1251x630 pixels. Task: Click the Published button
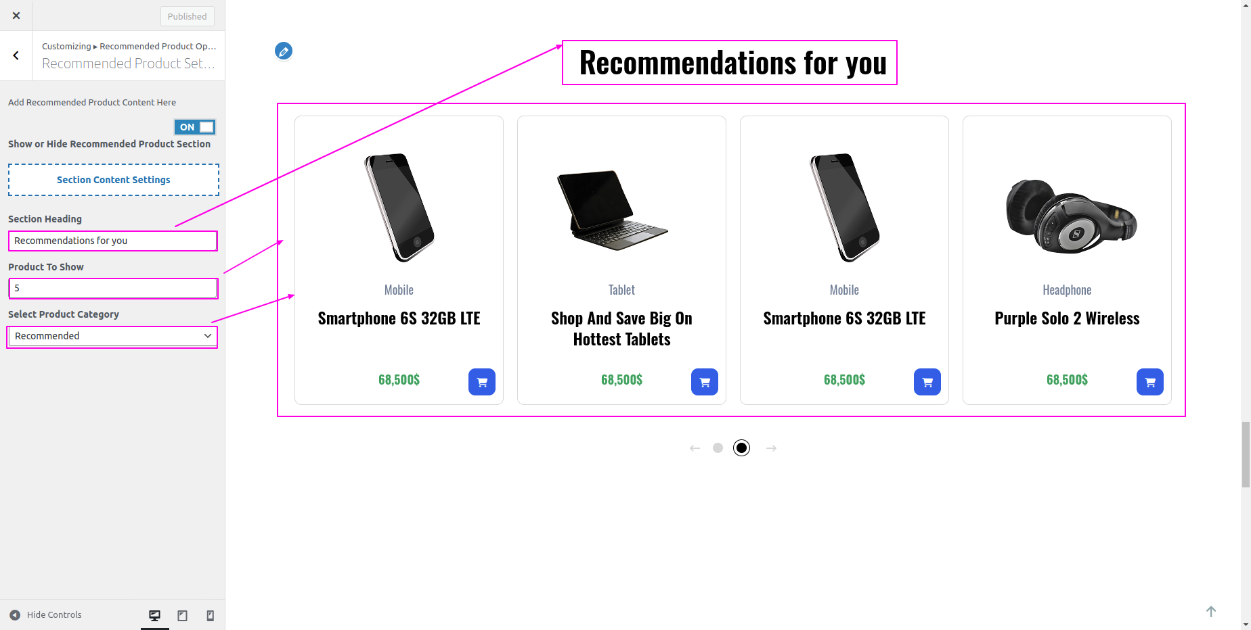pos(188,16)
